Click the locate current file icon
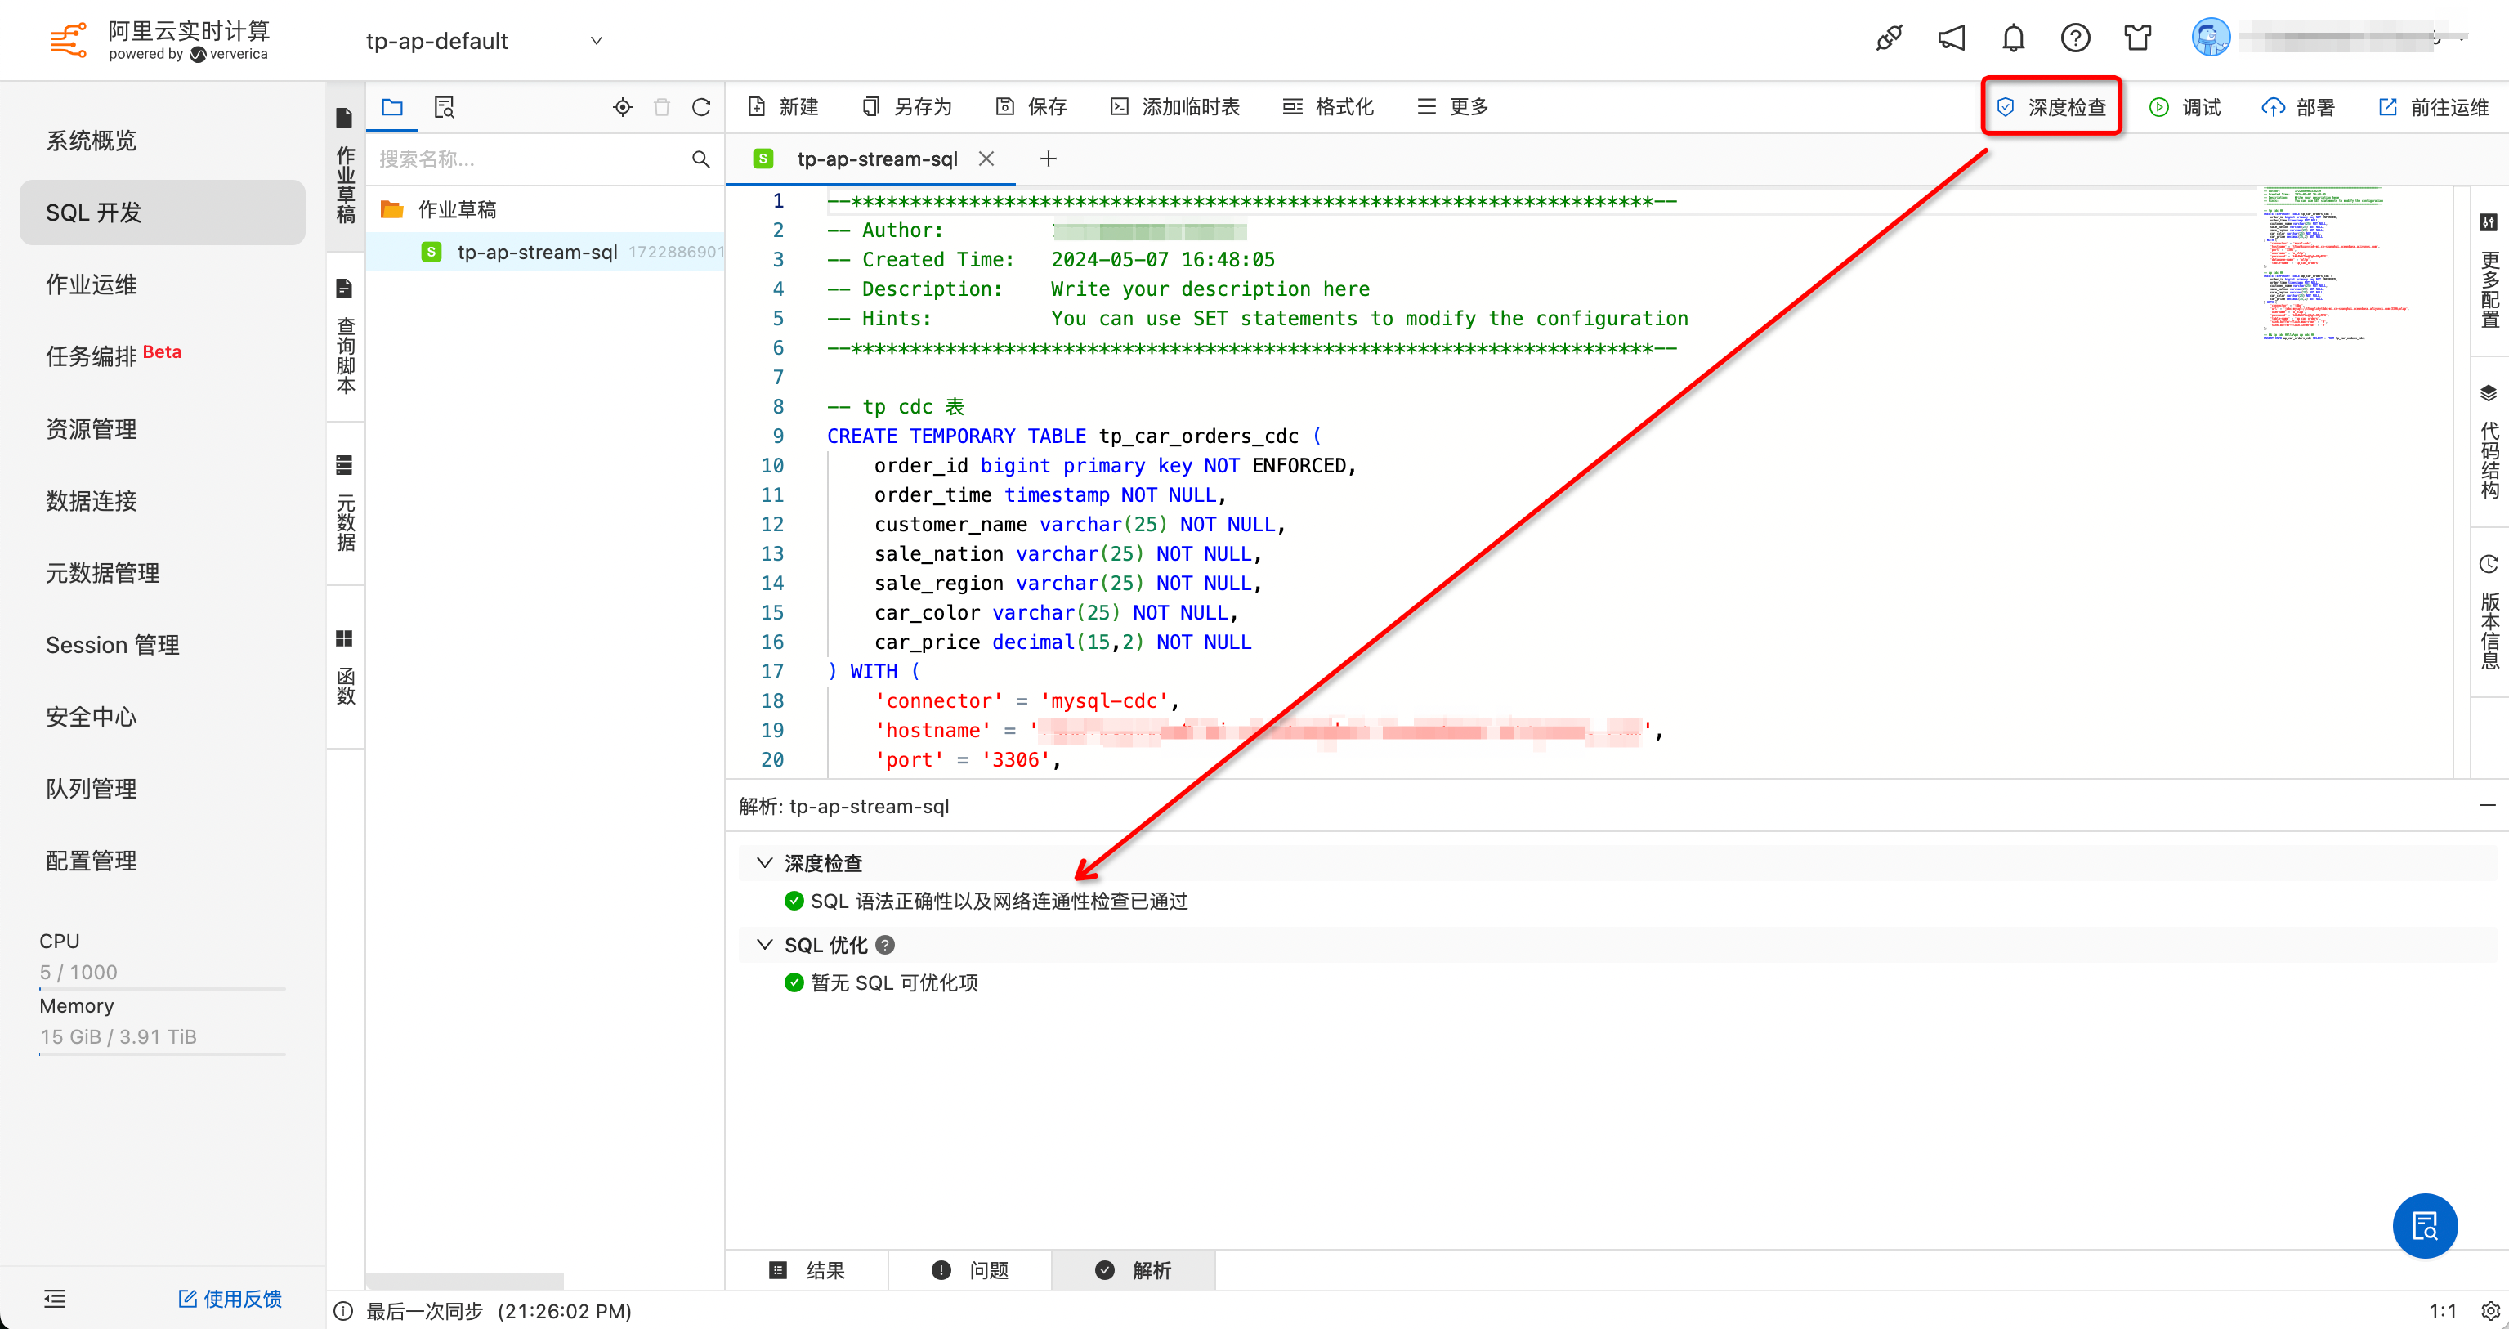Screen dimensions: 2509x1329 pos(623,107)
